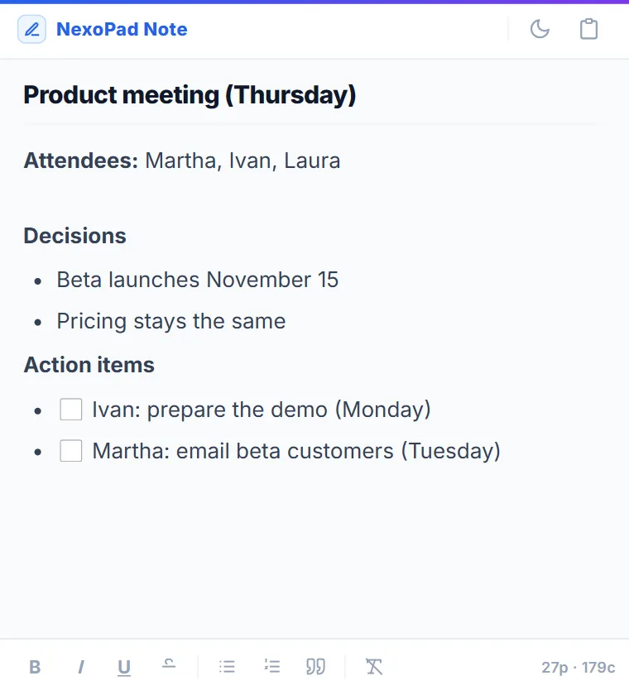Copy note using the clipboard icon
The width and height of the screenshot is (629, 695).
tap(588, 29)
